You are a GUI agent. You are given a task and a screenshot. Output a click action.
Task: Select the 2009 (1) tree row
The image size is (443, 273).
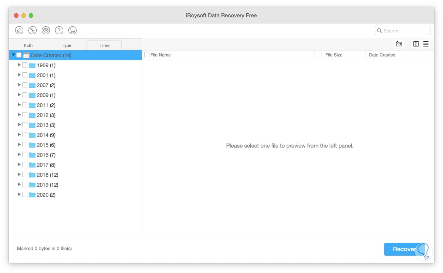pos(75,95)
